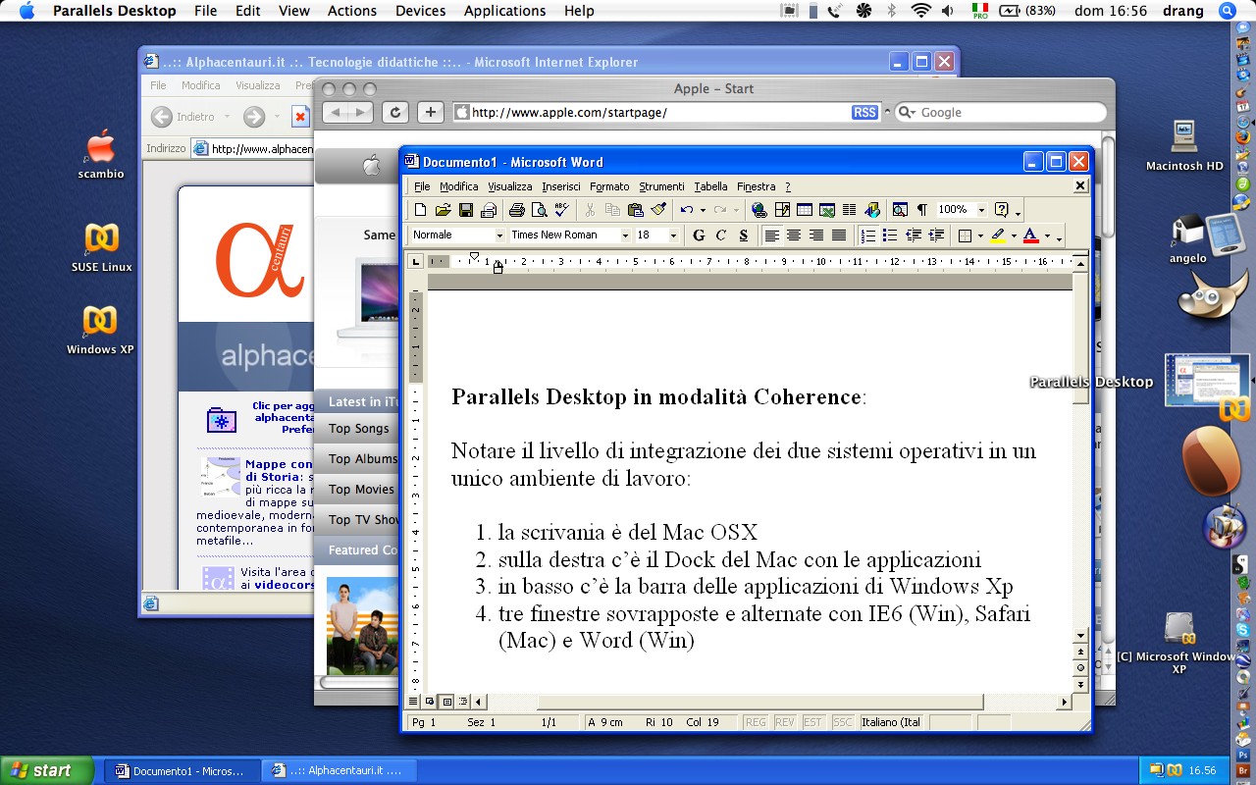Toggle numbered list in Word
Image resolution: width=1256 pixels, height=785 pixels.
click(867, 235)
